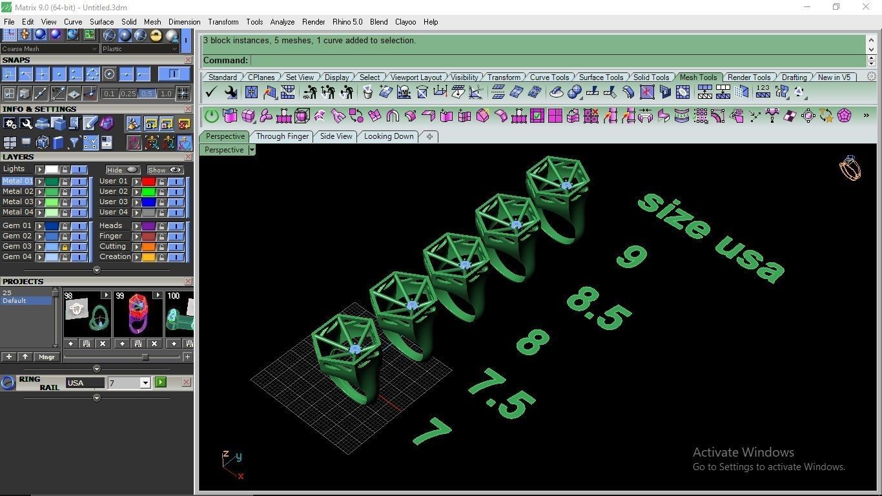Switch to the Through Finger viewport tab
The width and height of the screenshot is (882, 496).
point(282,136)
